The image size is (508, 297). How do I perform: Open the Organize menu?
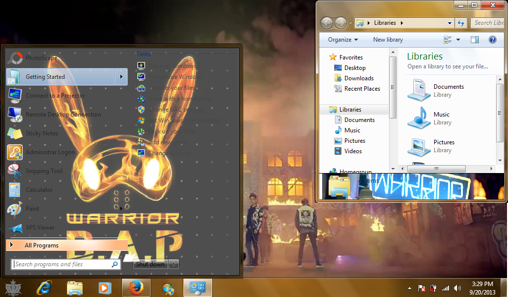point(343,40)
